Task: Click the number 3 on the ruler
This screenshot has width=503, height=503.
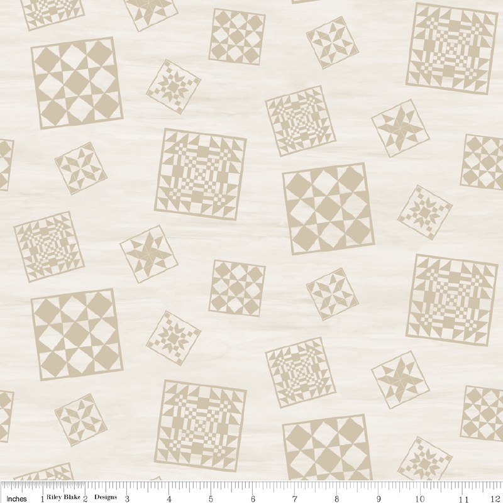Action: tap(126, 495)
